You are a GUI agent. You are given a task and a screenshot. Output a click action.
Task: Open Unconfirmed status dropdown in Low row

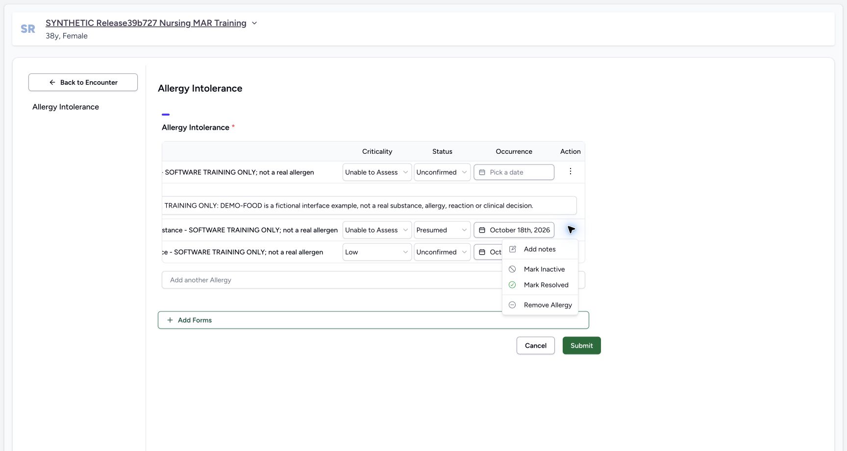tap(442, 252)
